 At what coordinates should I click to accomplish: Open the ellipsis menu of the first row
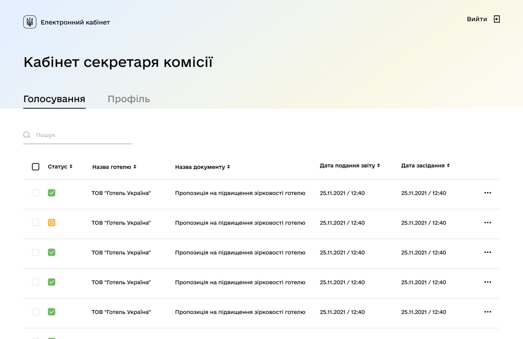(x=487, y=193)
